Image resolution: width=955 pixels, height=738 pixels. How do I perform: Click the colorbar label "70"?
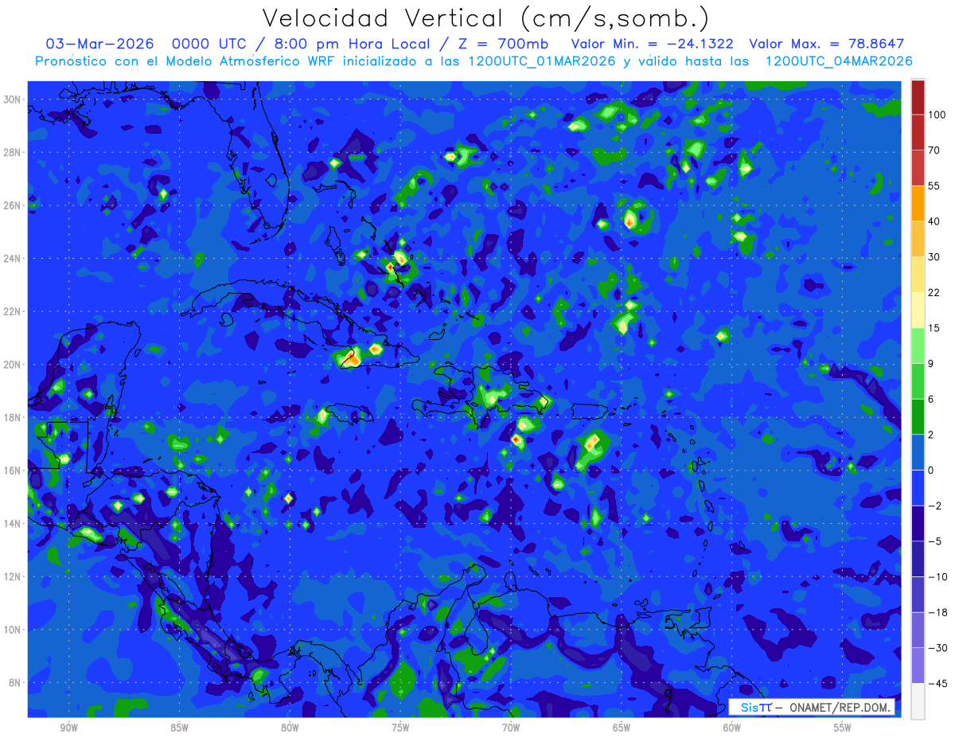[934, 150]
